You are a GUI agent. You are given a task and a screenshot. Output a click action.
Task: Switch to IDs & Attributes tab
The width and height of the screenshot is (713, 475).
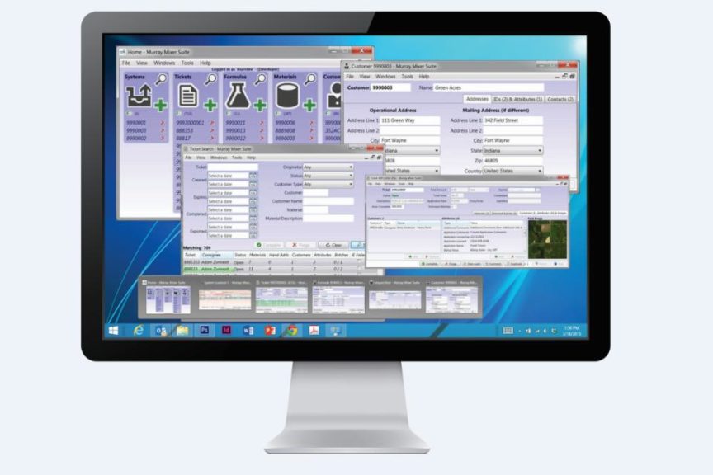coord(517,99)
